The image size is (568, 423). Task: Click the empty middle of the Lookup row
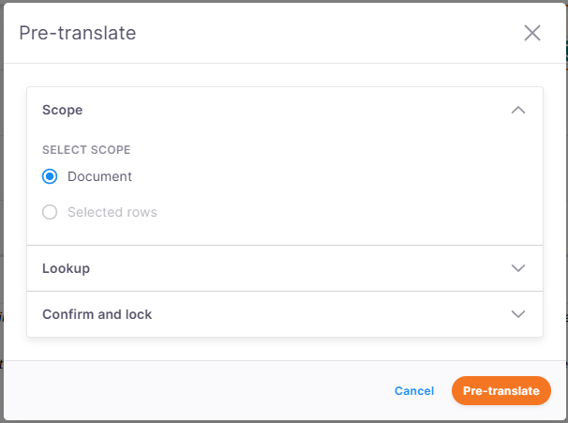(281, 268)
